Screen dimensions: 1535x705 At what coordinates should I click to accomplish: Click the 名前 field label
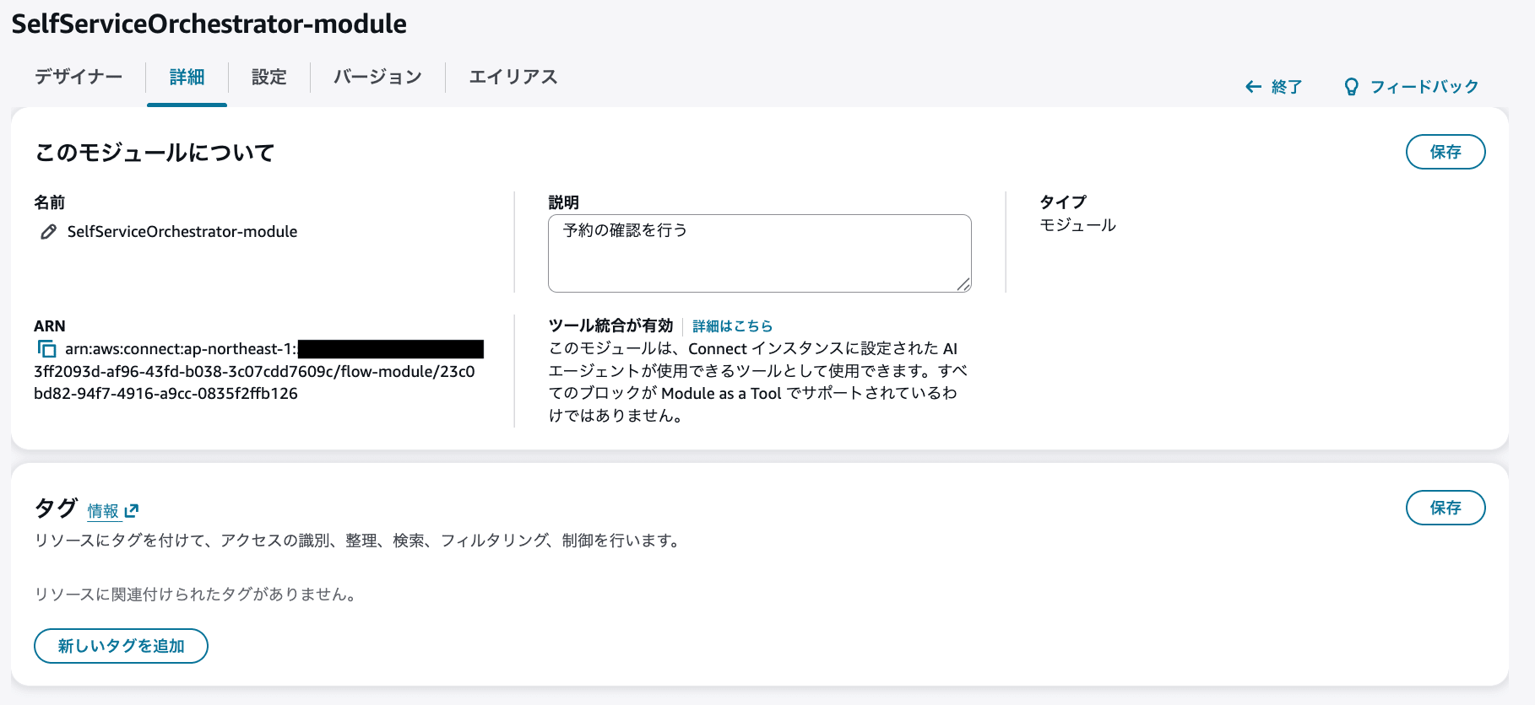(49, 202)
